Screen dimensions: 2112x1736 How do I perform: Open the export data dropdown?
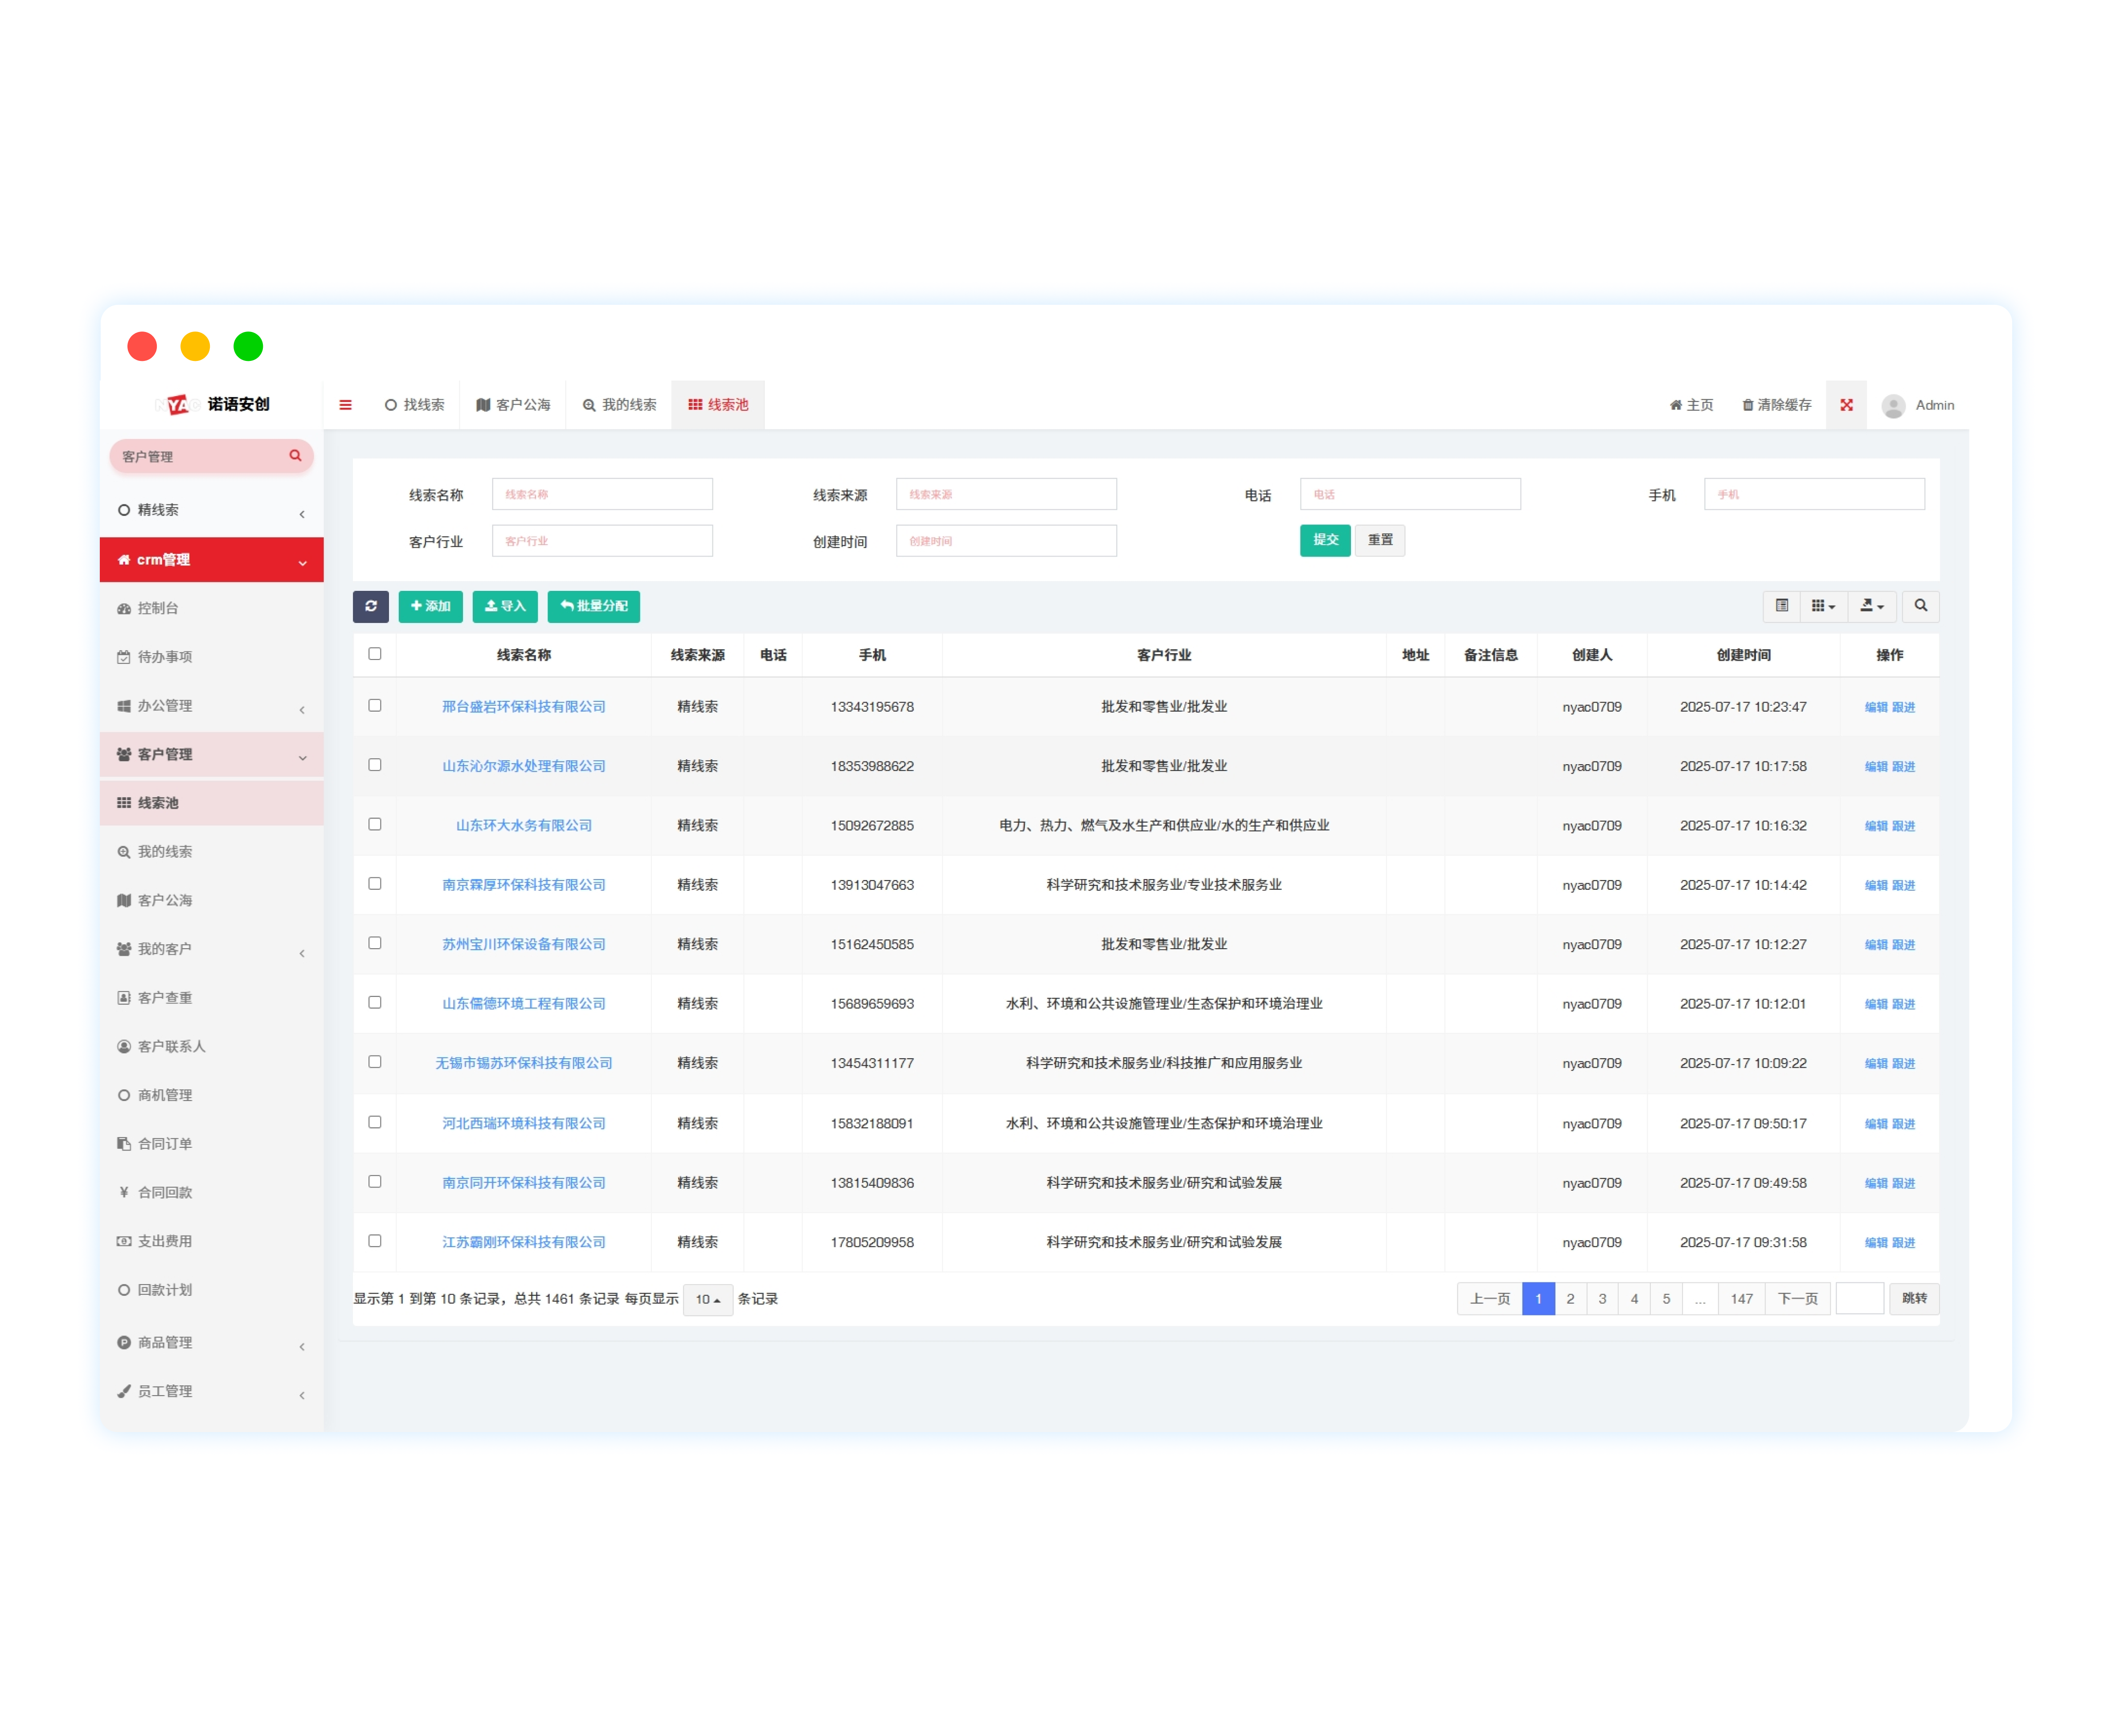pyautogui.click(x=1871, y=606)
